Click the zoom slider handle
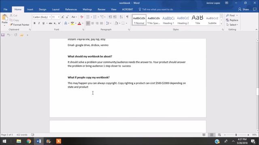Screen dimensions: 259x145 [236, 135]
